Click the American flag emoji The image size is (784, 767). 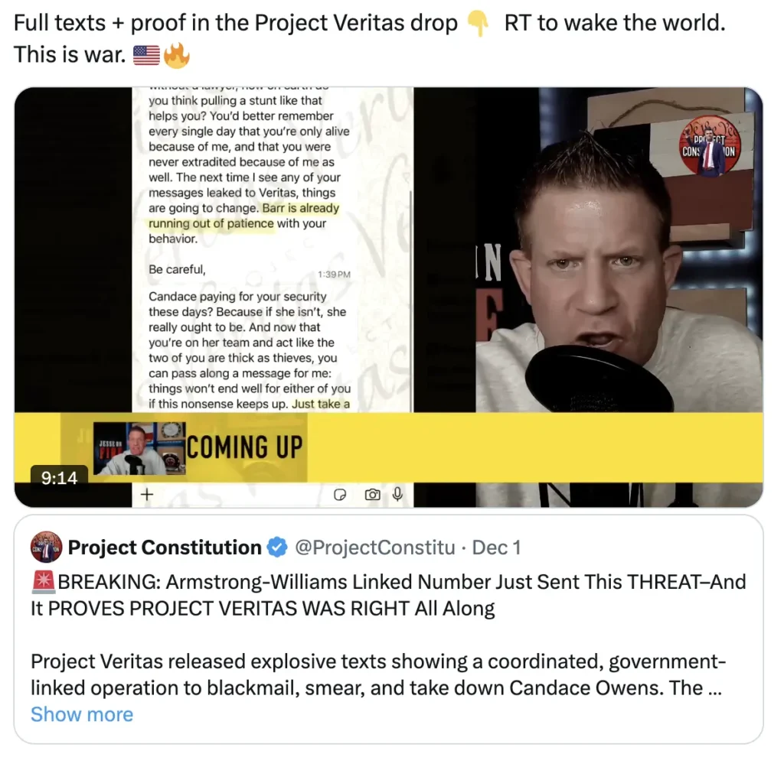point(146,55)
